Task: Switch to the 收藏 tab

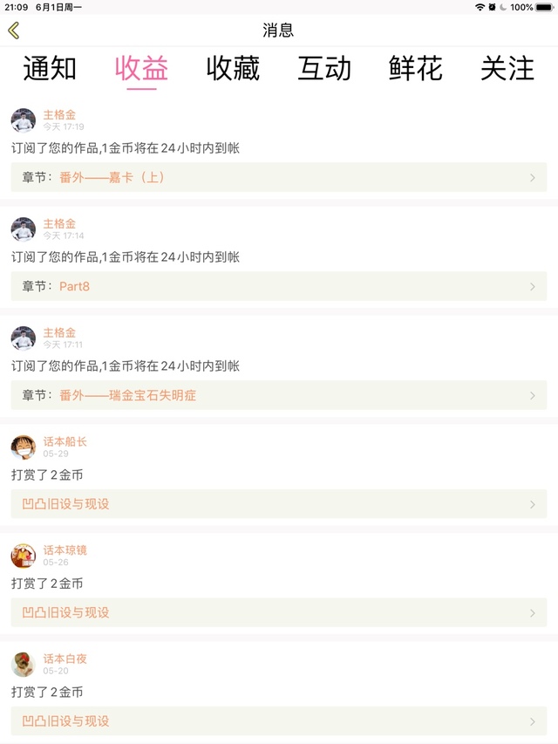Action: pos(233,69)
